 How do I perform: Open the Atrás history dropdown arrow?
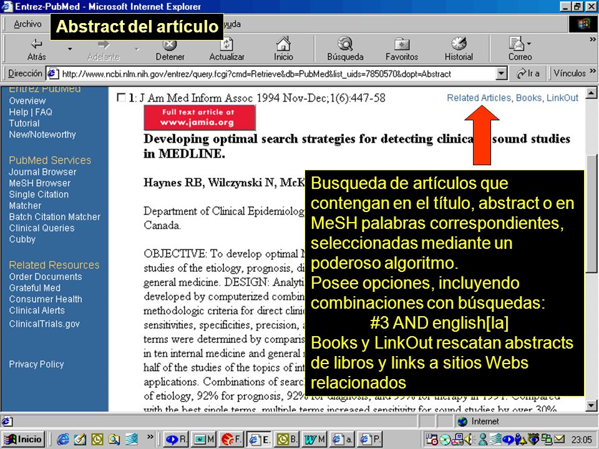(x=69, y=49)
